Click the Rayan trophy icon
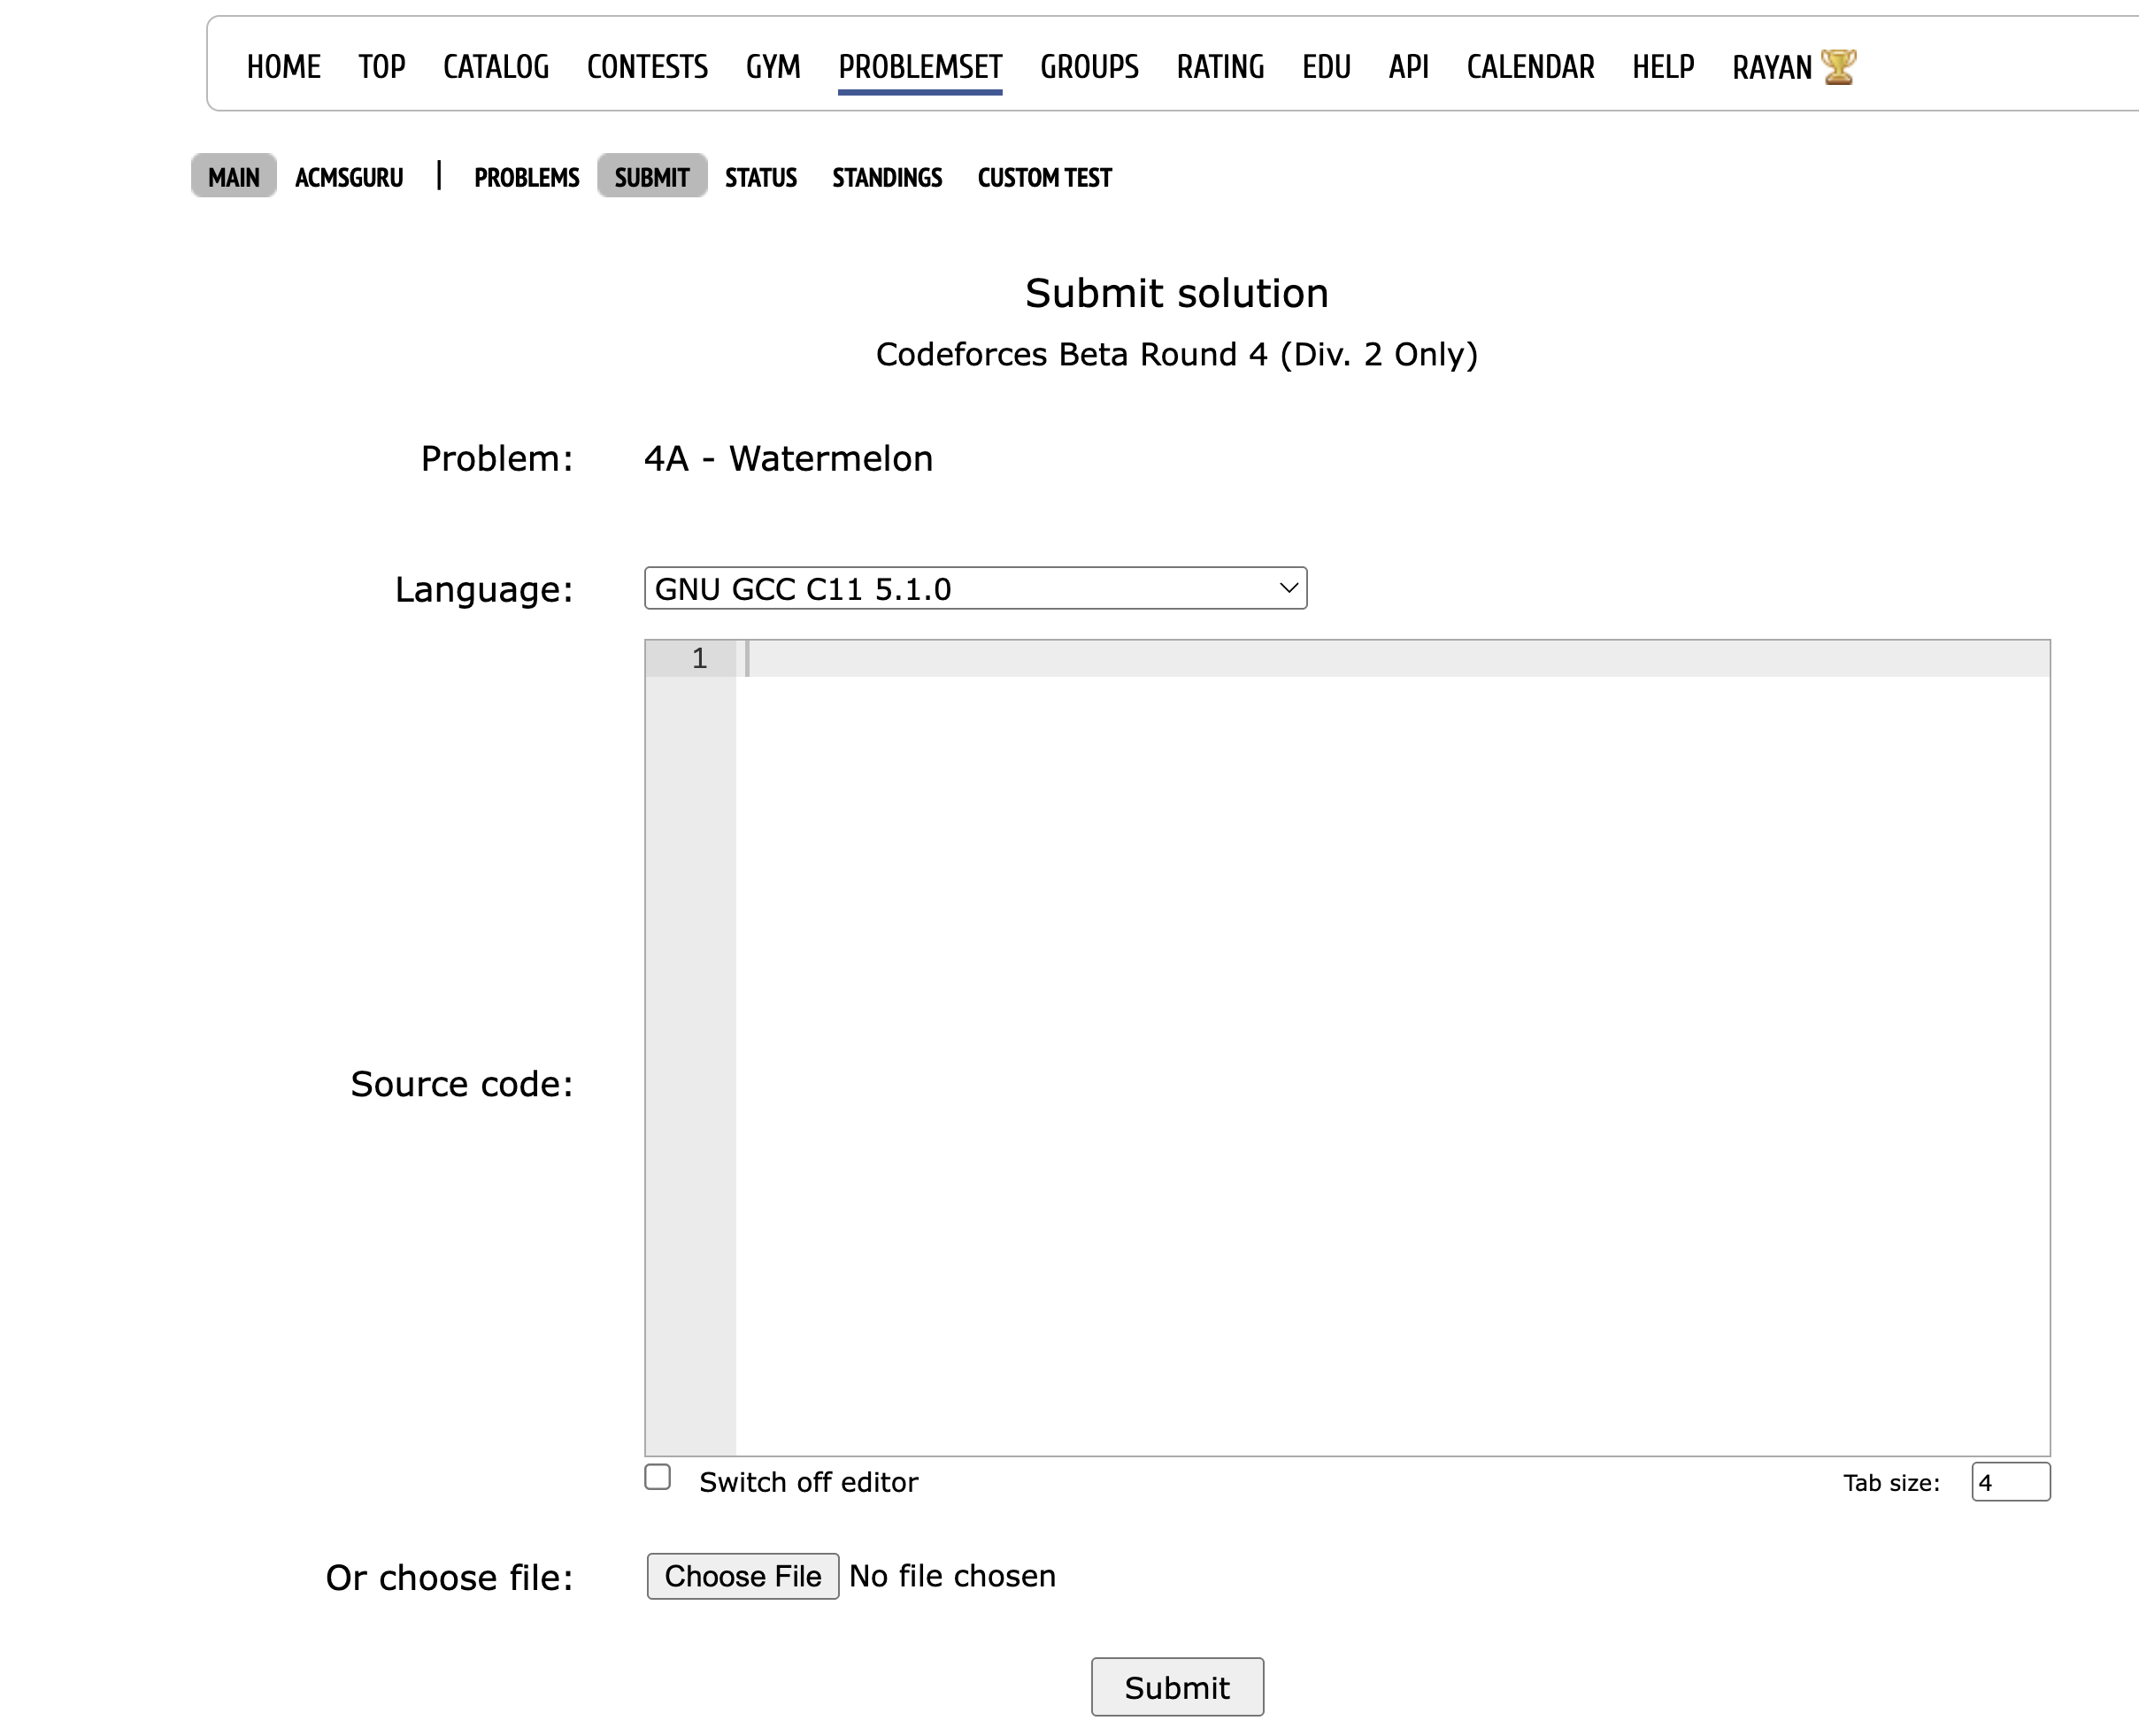This screenshot has height=1736, width=2139. point(1838,67)
